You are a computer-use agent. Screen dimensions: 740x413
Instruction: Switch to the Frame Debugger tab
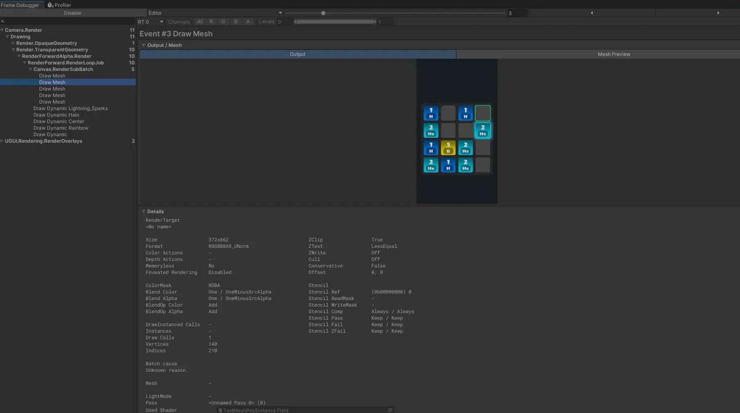point(20,5)
